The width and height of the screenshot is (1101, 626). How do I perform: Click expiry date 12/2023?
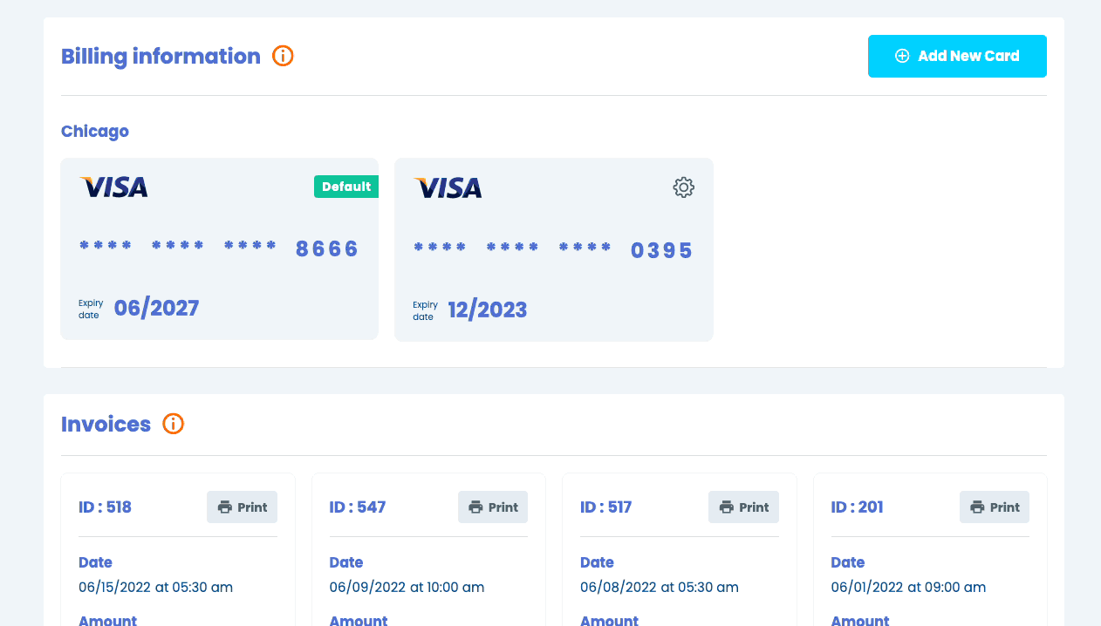pyautogui.click(x=487, y=310)
